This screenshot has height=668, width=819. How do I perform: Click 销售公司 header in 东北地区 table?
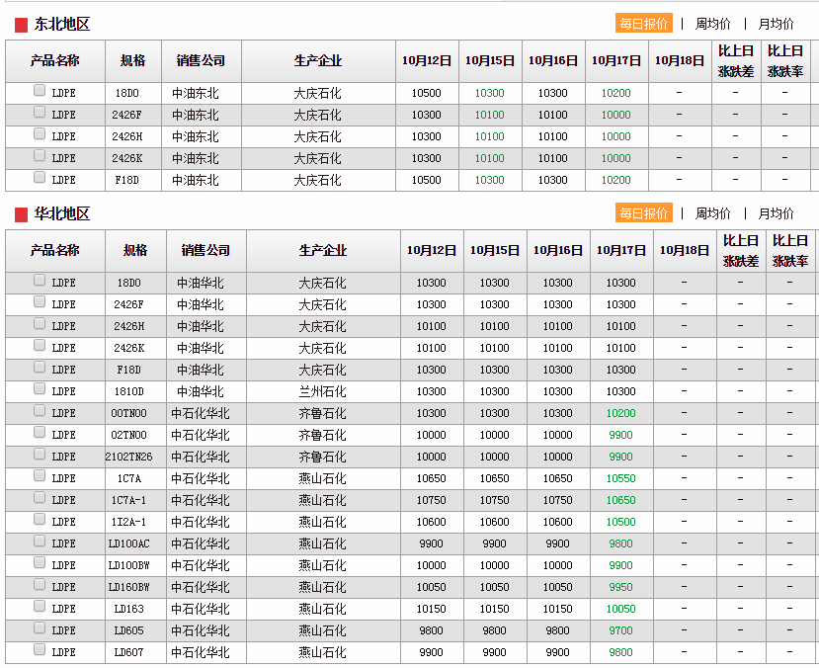pos(202,60)
